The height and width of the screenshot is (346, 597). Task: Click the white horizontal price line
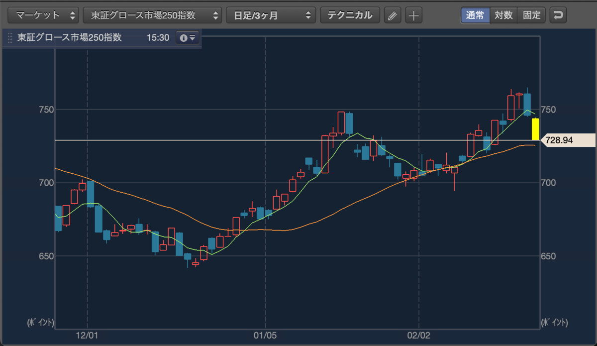pos(297,140)
